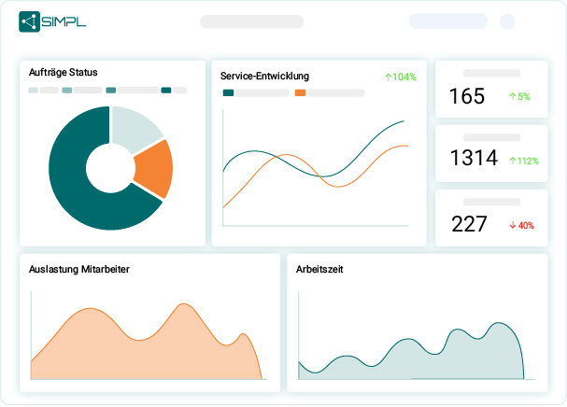The image size is (567, 407).
Task: Click the green up arrow beside 112%
Action: point(512,161)
